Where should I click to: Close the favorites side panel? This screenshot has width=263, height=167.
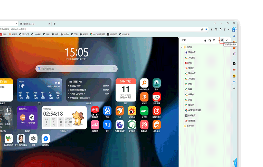click(x=227, y=40)
